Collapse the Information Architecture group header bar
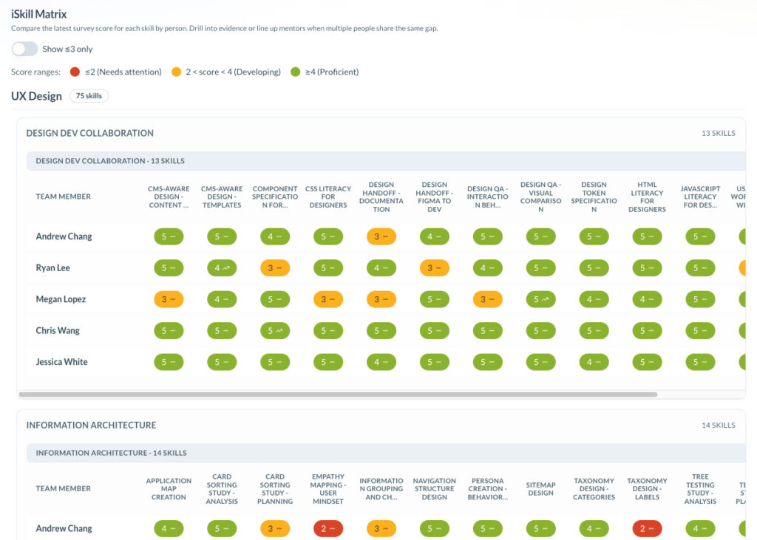 click(x=111, y=453)
